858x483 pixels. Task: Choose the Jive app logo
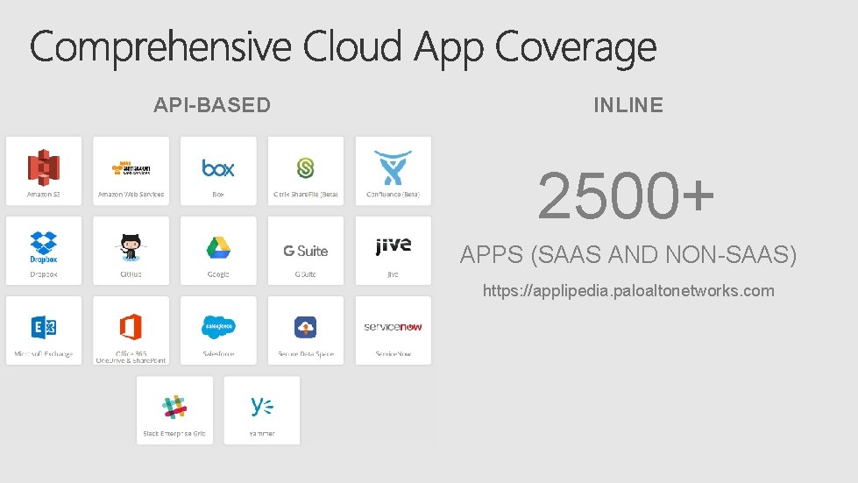(393, 245)
